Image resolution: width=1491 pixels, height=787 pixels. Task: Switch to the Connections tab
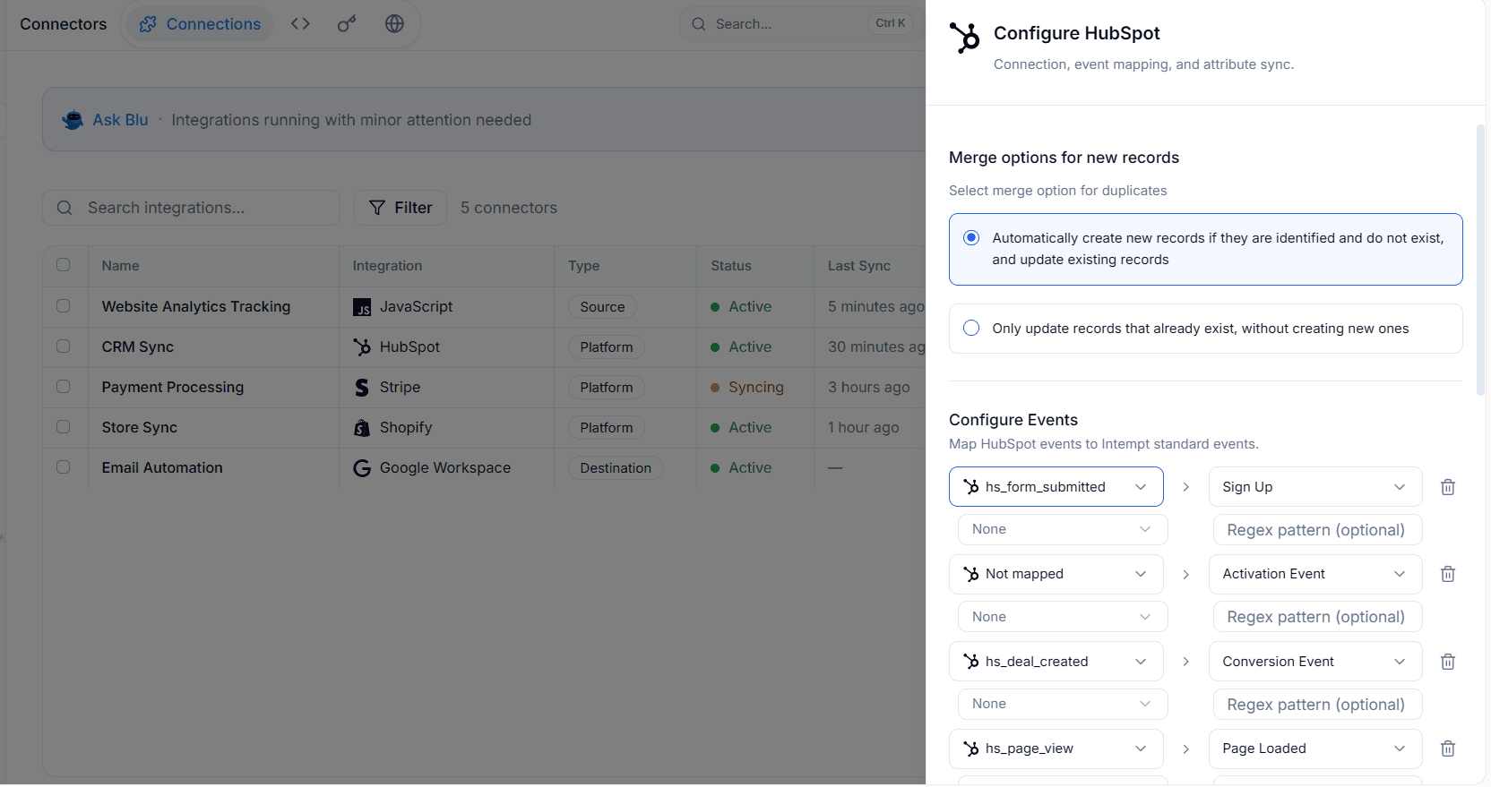[200, 24]
